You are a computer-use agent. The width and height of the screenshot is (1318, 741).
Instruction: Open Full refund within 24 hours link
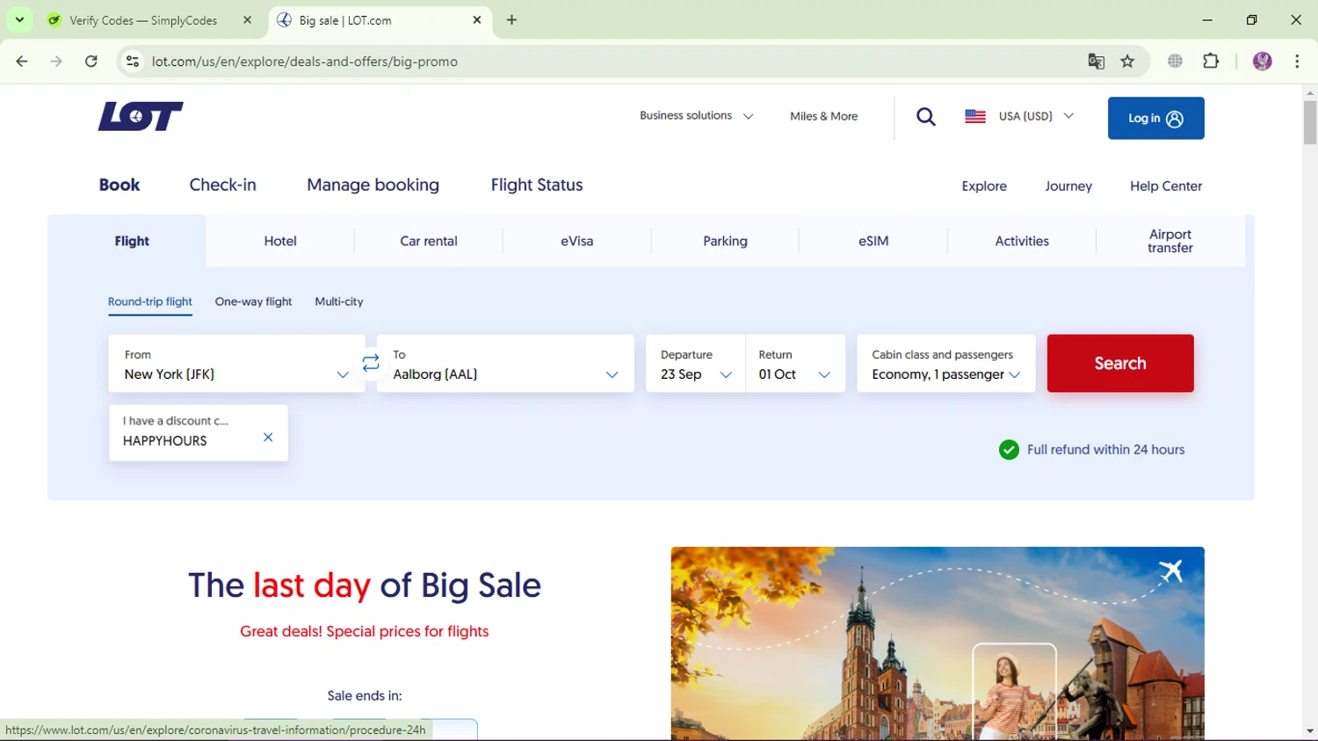point(1105,449)
